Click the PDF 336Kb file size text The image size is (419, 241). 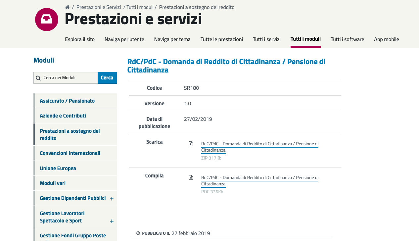212,192
